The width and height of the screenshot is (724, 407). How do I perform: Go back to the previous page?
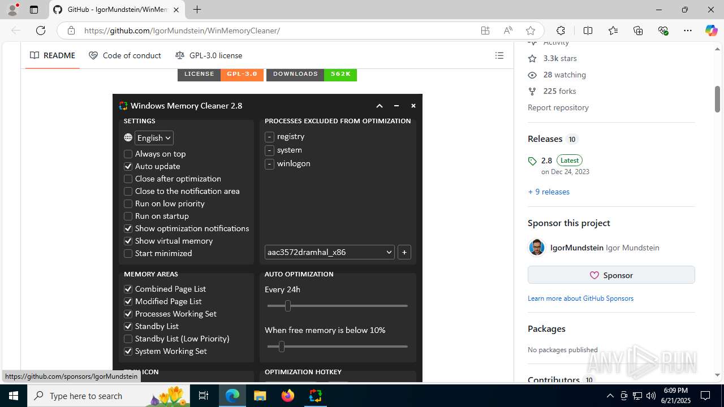tap(16, 31)
